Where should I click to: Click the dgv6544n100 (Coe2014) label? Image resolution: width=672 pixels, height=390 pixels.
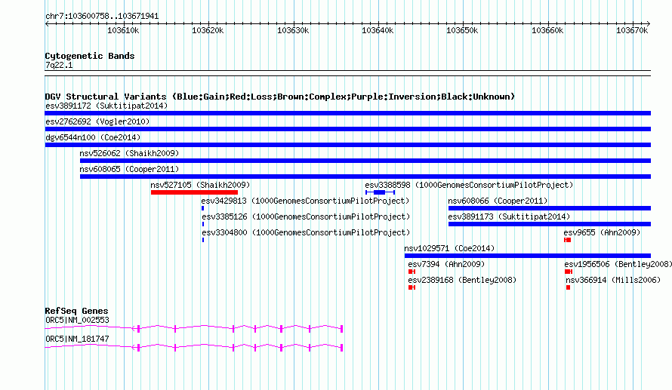click(x=93, y=137)
